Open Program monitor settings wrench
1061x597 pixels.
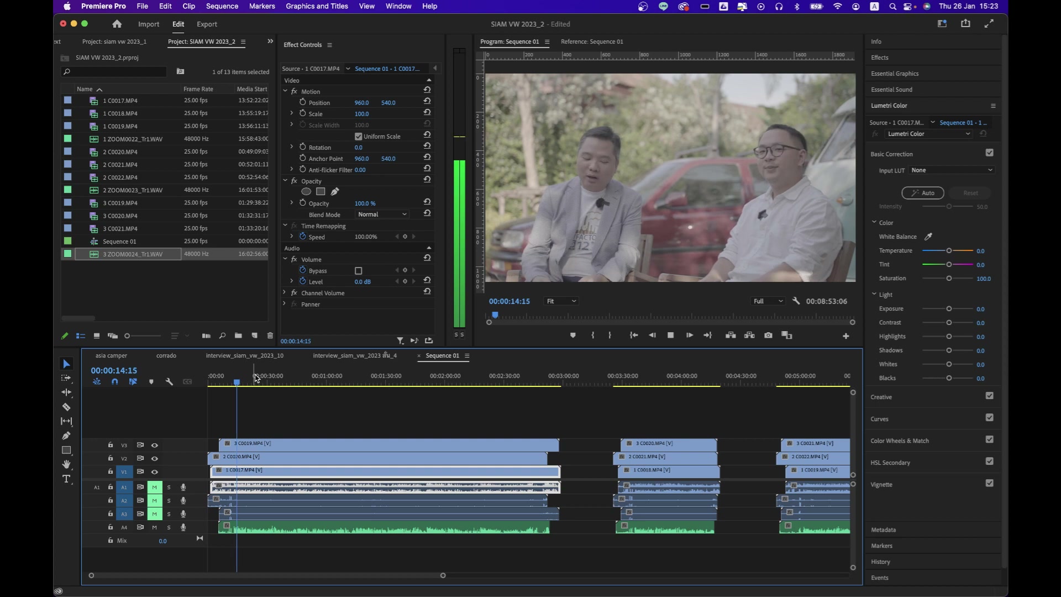796,301
